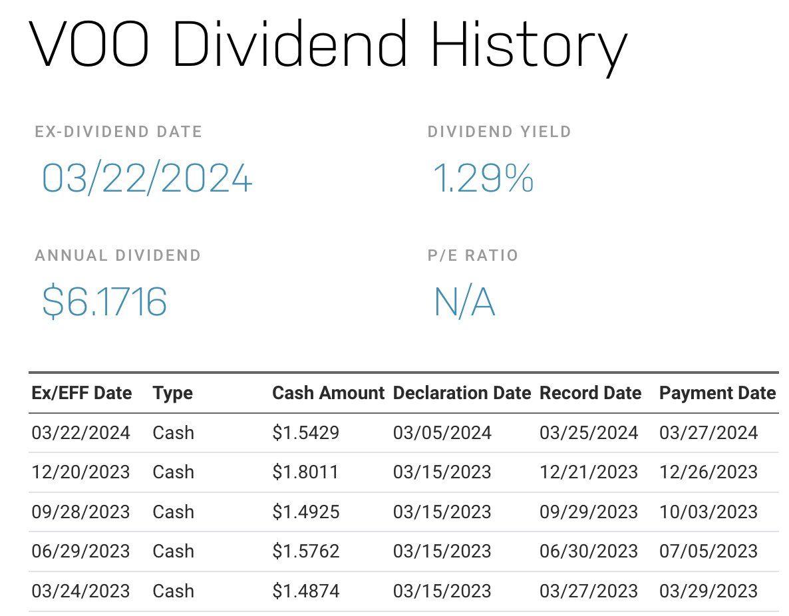
Task: Click the cash amount $1.4925
Action: point(306,512)
